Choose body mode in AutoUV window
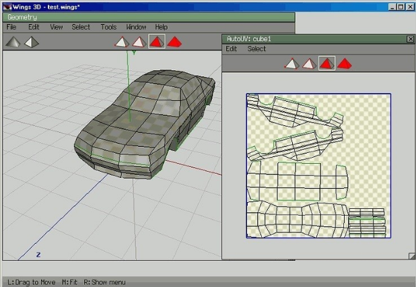The image size is (416, 287). [345, 64]
